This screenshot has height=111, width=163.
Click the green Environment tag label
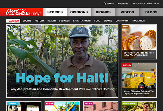point(130,103)
